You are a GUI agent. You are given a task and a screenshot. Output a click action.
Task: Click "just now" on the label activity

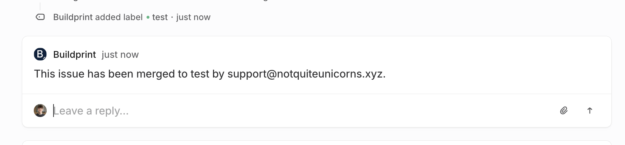193,17
